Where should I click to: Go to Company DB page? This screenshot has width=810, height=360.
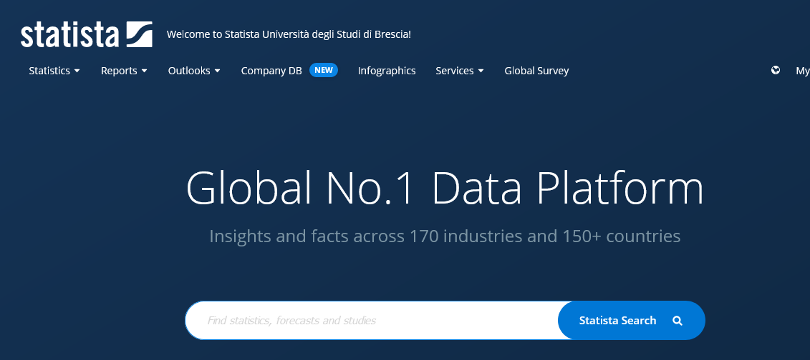[x=271, y=71]
